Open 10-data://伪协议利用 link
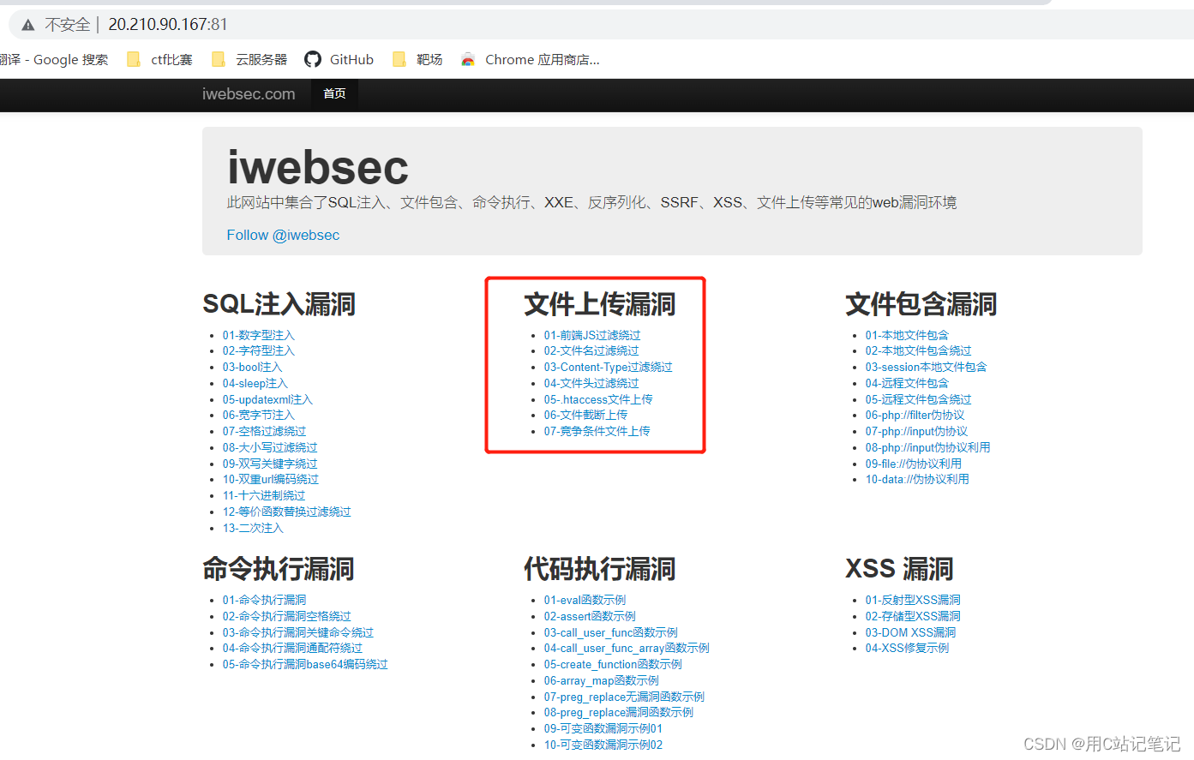 (x=917, y=479)
